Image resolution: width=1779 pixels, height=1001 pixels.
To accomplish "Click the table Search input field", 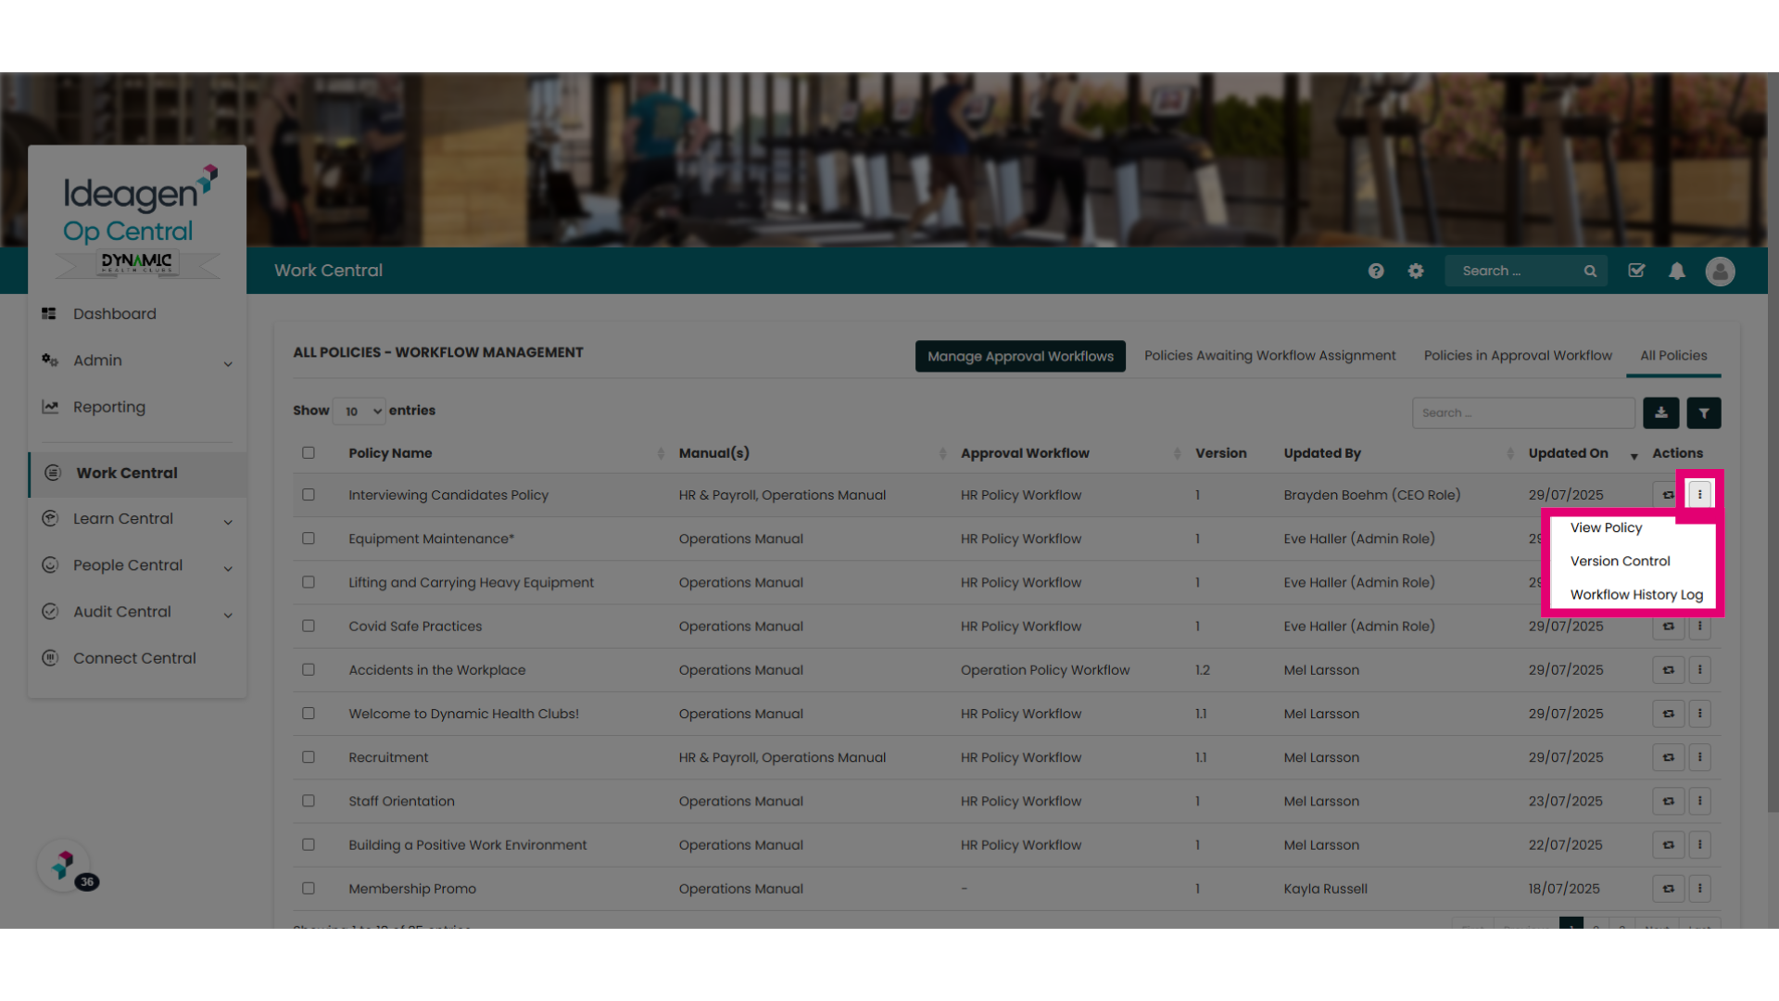I will pyautogui.click(x=1523, y=412).
